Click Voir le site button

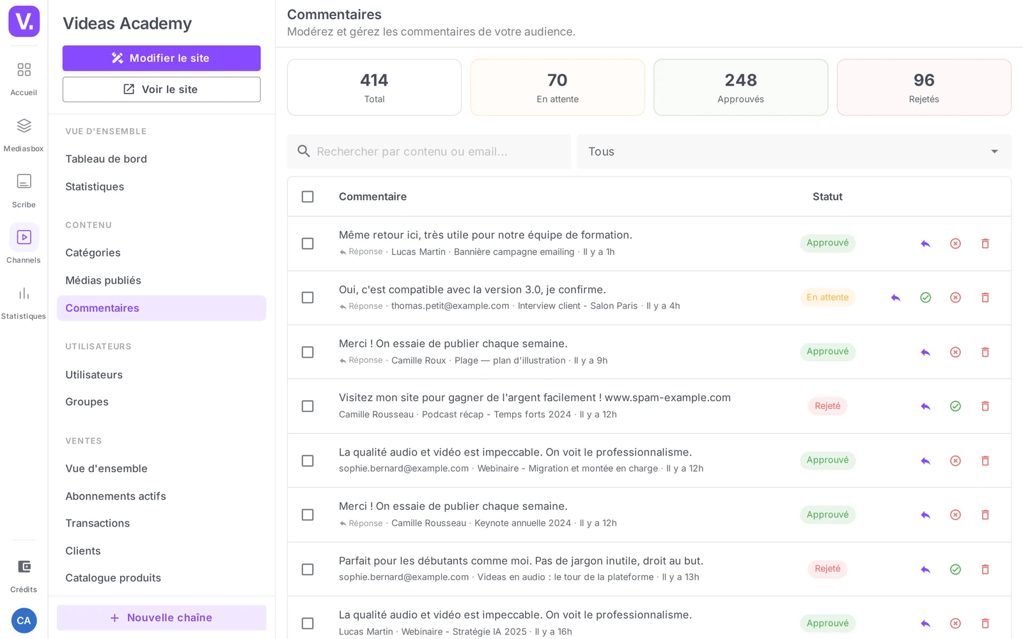(x=161, y=89)
